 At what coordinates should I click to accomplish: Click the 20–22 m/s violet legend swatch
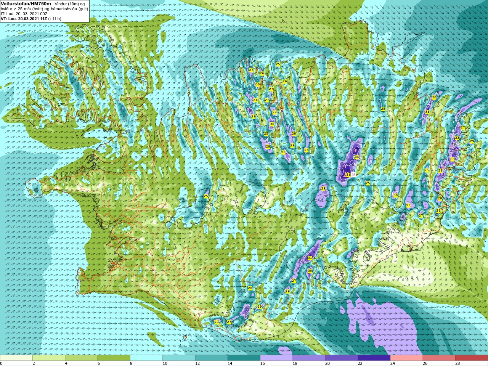341,358
